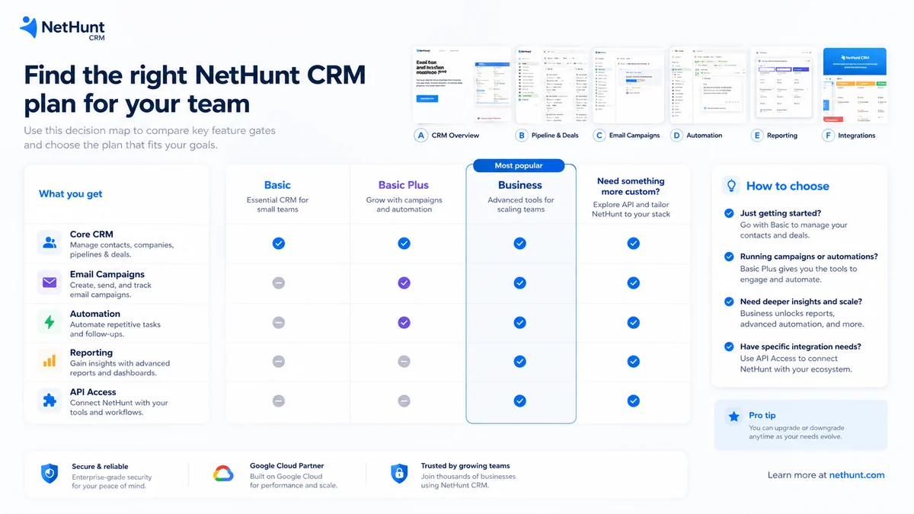Click the check next to Running campaigns or automations
The height and width of the screenshot is (514, 914).
pos(729,257)
